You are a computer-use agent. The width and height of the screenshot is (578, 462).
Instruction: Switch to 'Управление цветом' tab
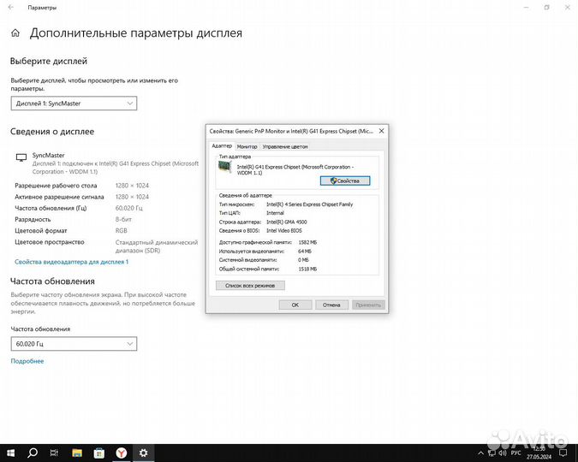point(285,146)
